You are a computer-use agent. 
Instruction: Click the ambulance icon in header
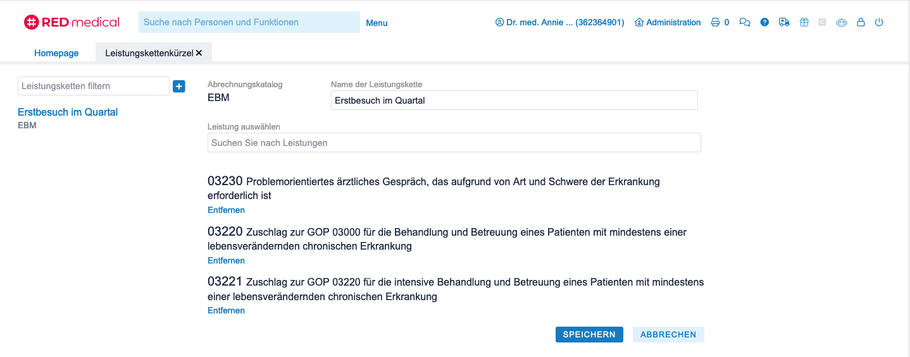click(784, 23)
